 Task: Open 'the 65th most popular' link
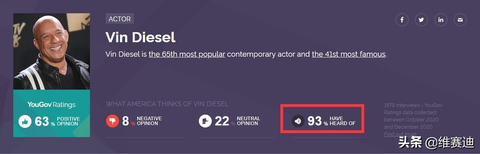point(187,54)
